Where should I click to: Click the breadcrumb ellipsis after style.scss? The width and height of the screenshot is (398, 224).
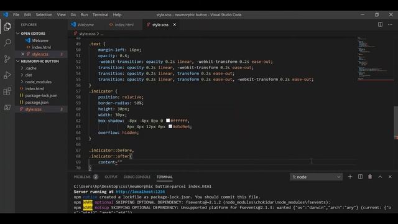[x=102, y=34]
